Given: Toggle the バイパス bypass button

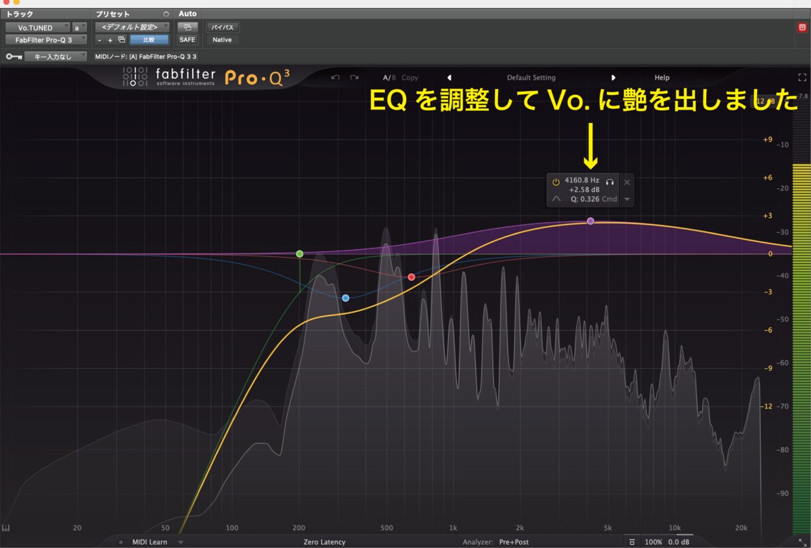Looking at the screenshot, I should [x=222, y=27].
